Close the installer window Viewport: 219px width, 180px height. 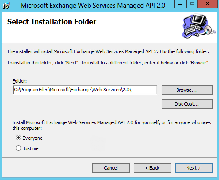click(207, 4)
